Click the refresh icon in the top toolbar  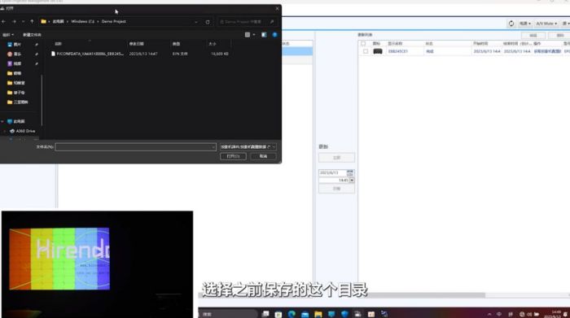pyautogui.click(x=511, y=24)
